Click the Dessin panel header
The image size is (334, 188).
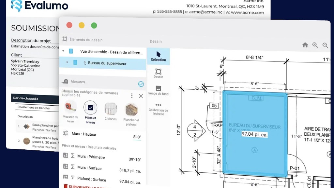156,42
